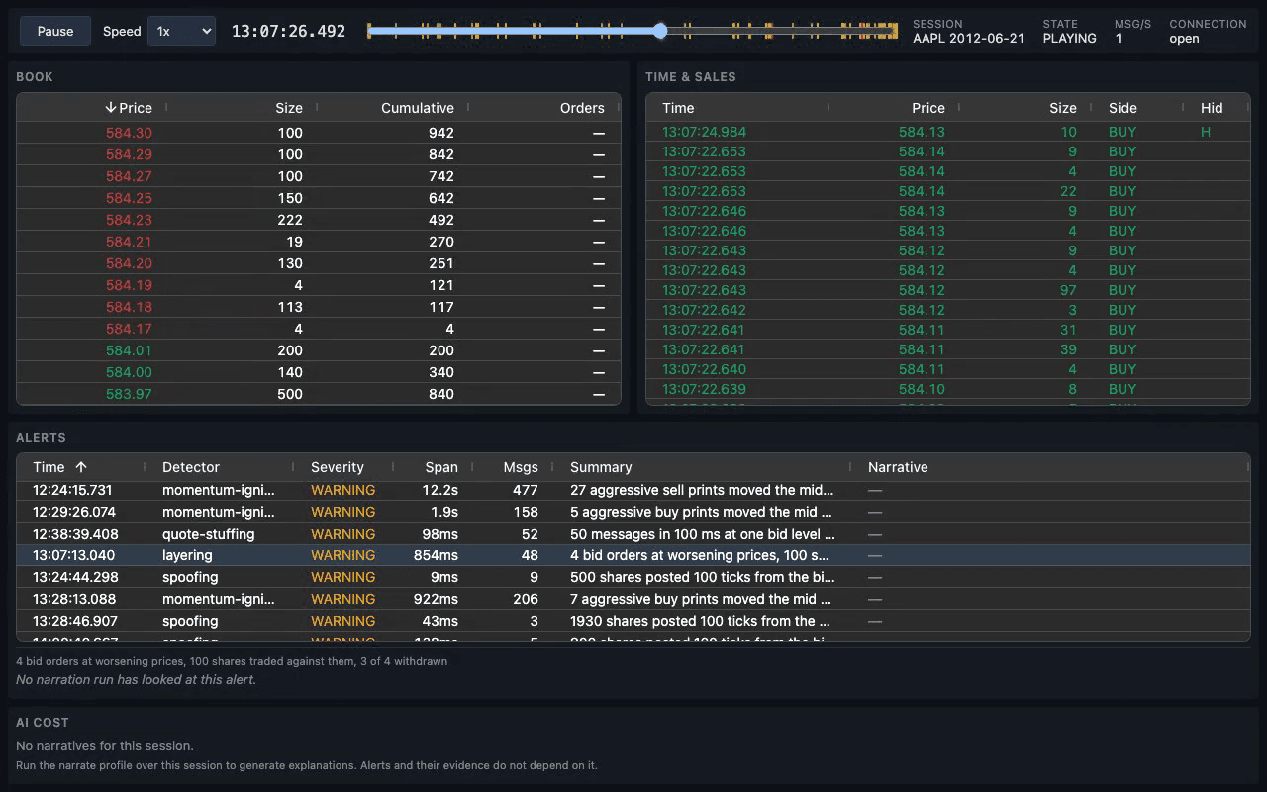The image size is (1267, 792).
Task: Select the alert at 12:24:15.731
Action: point(633,490)
